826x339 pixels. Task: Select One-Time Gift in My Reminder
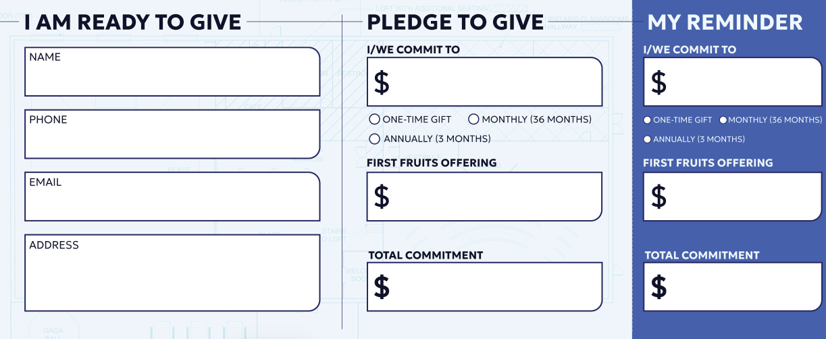(x=648, y=120)
